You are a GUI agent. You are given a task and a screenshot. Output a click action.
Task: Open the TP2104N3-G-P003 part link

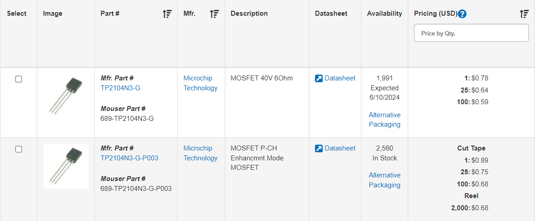[129, 158]
